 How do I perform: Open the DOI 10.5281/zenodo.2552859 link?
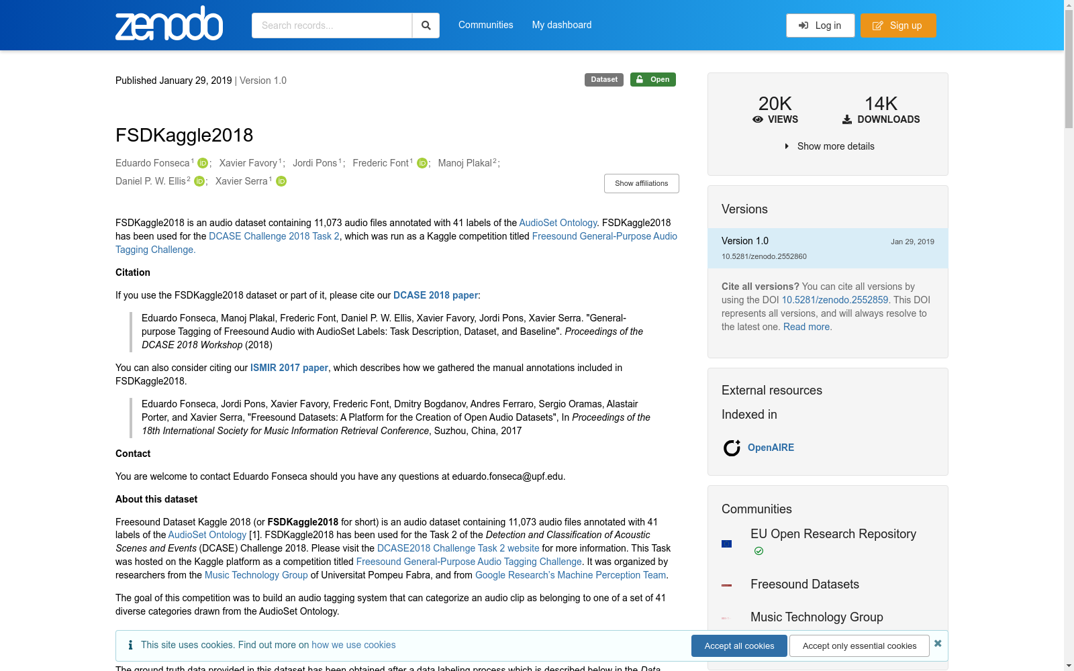pyautogui.click(x=835, y=300)
